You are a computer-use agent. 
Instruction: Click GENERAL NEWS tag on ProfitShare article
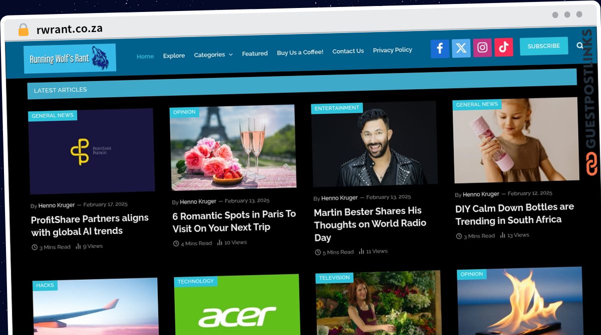pyautogui.click(x=53, y=115)
